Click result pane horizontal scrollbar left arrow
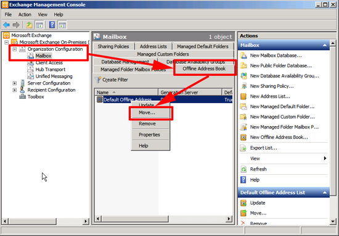Viewport: 339px width, 236px height. [98, 219]
